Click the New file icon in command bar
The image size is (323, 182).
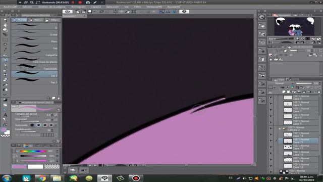tap(78, 12)
